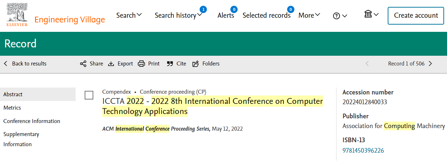
Task: Click the Print printer icon
Action: coord(141,64)
